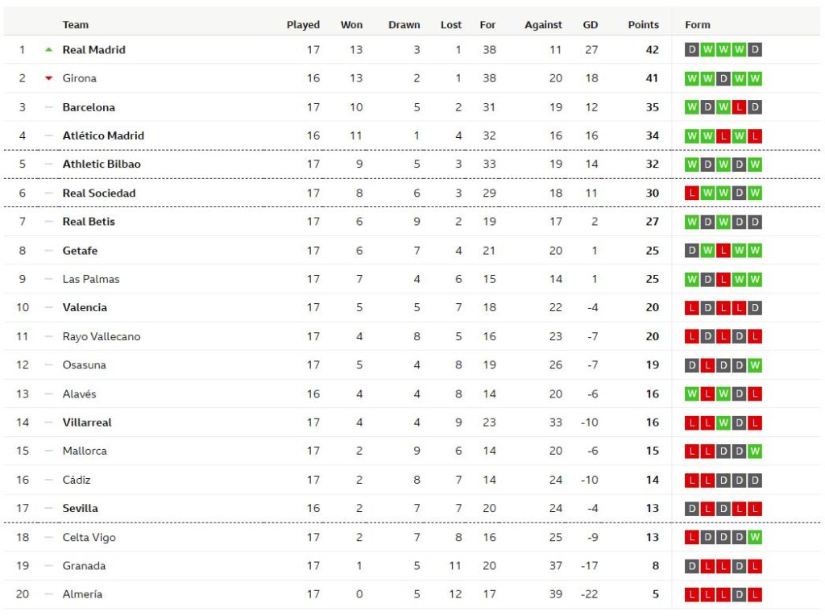Click Celta Vigo's green W form badge
Viewport: 825px width, 616px height.
click(755, 537)
